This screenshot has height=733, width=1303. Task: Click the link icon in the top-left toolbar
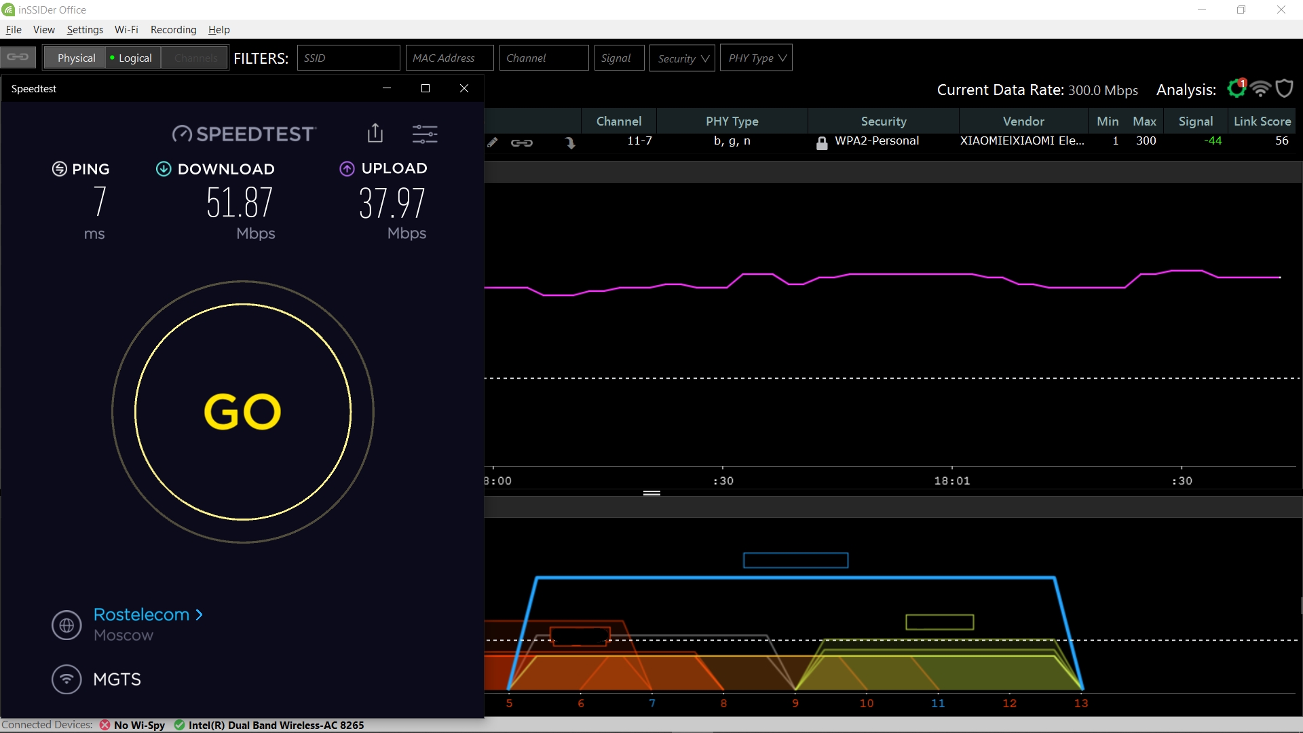pyautogui.click(x=18, y=57)
